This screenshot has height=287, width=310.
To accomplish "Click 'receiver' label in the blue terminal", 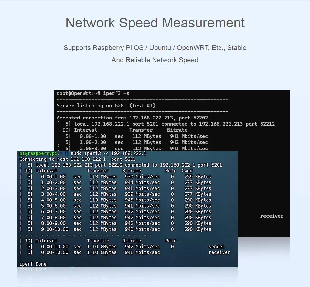I will coord(219,252).
